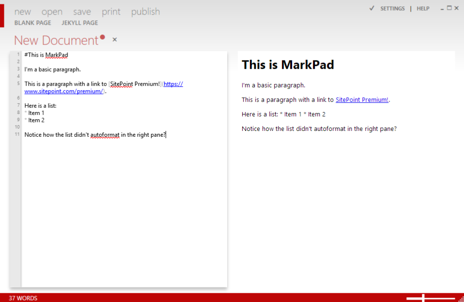
Task: Click the separator bar between SETTINGS and HELP
Action: point(410,8)
